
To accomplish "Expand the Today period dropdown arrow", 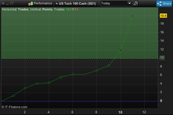I will (x=129, y=3).
